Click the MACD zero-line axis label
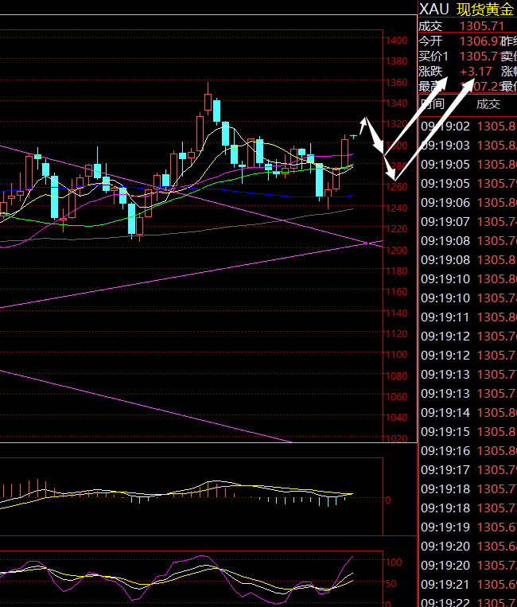 (388, 500)
